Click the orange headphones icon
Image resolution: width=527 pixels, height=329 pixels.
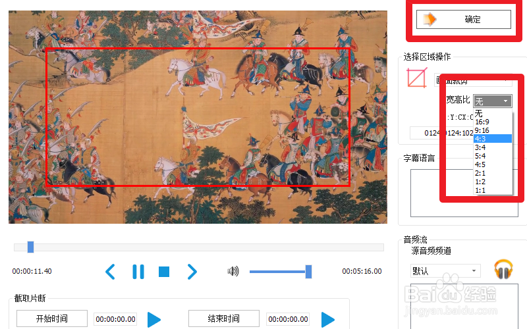click(503, 269)
